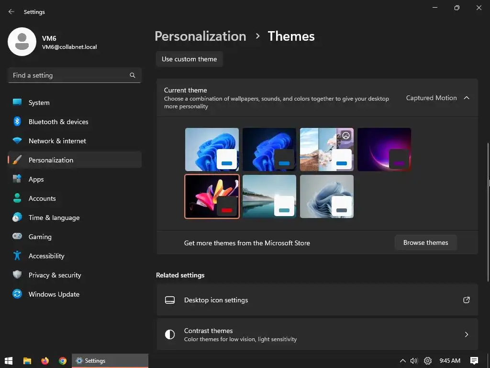Select the gray Flow theme
The width and height of the screenshot is (490, 368).
pyautogui.click(x=327, y=196)
